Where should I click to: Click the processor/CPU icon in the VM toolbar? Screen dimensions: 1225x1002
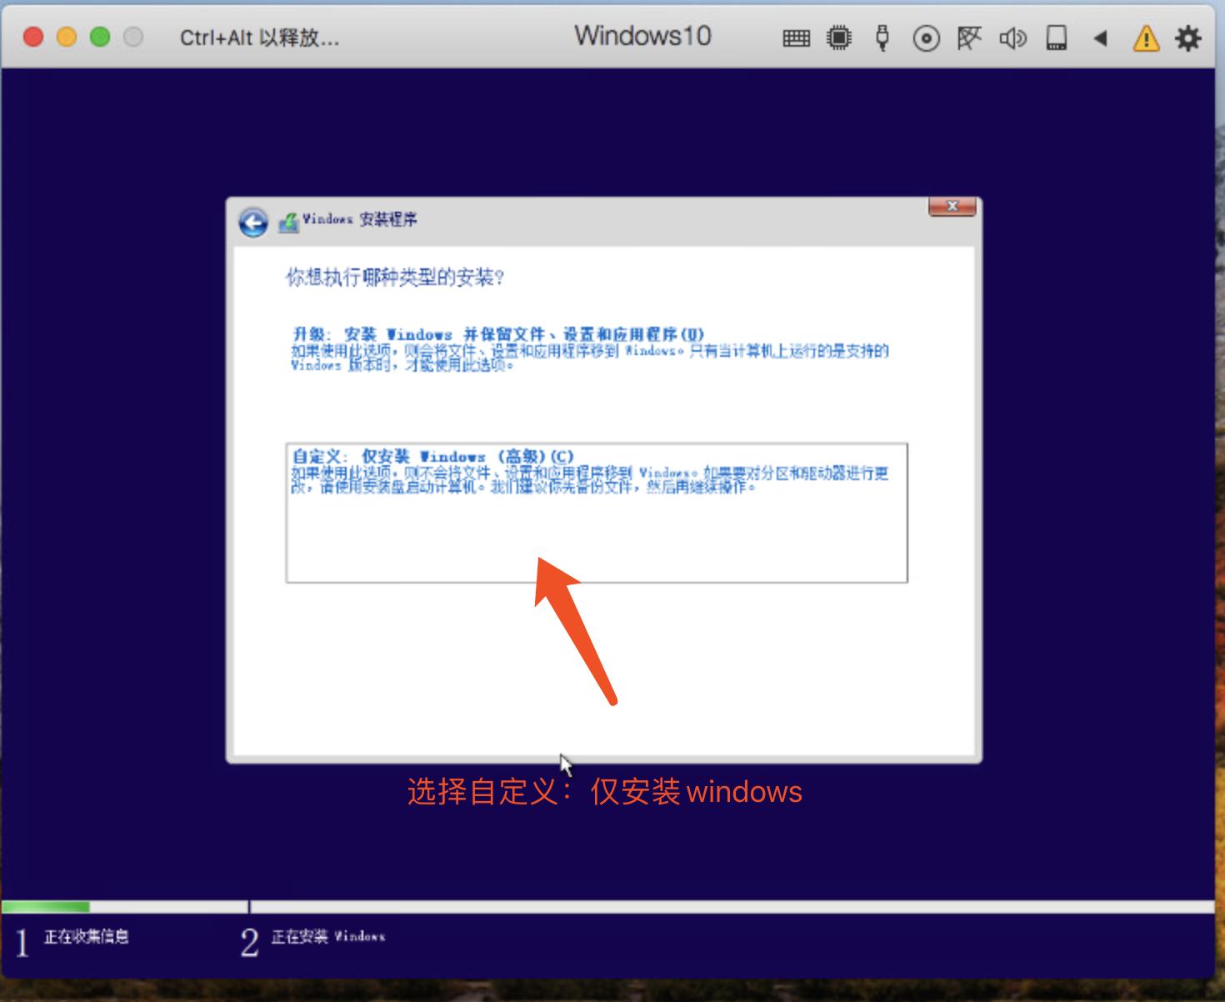tap(839, 38)
